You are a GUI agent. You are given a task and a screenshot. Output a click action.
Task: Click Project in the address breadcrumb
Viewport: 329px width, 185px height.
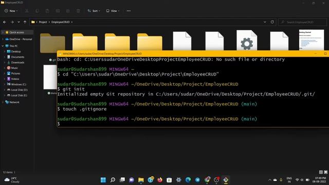point(43,22)
